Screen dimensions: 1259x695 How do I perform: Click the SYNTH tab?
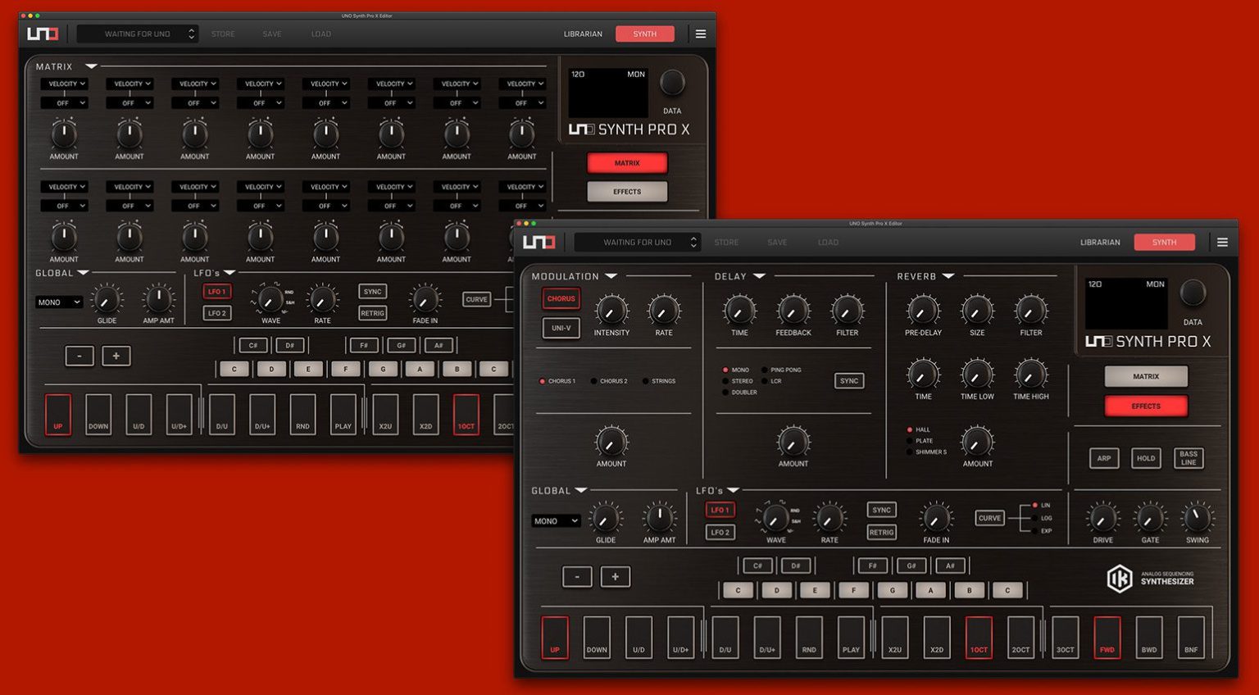tap(1164, 242)
